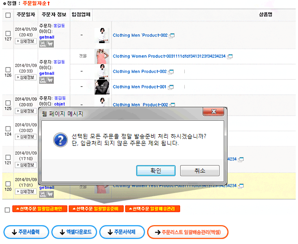Expand 상세정보 for order 121

click(x=26, y=165)
